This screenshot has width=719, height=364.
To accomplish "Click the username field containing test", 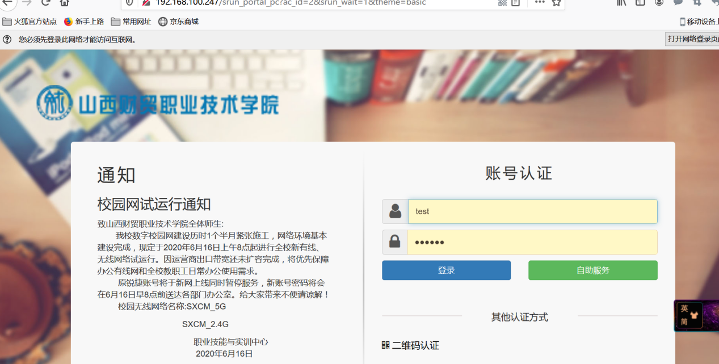I will click(533, 211).
